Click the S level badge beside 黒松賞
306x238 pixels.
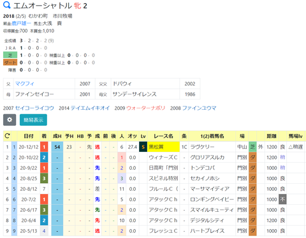pos(143,147)
